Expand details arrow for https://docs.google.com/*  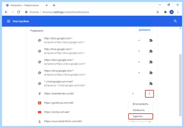click(x=139, y=62)
